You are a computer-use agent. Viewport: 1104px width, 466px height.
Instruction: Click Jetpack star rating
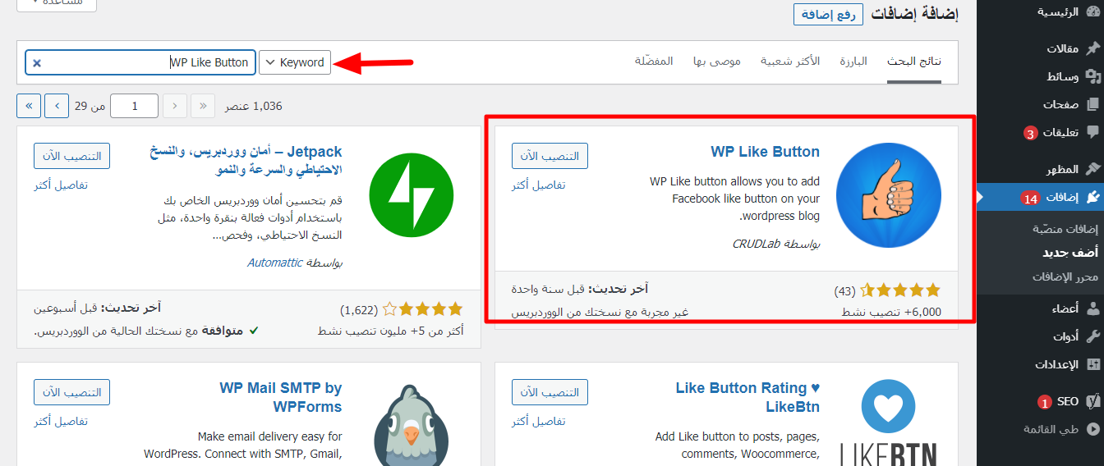(422, 309)
